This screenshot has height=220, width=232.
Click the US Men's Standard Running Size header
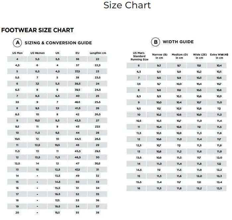click(139, 56)
